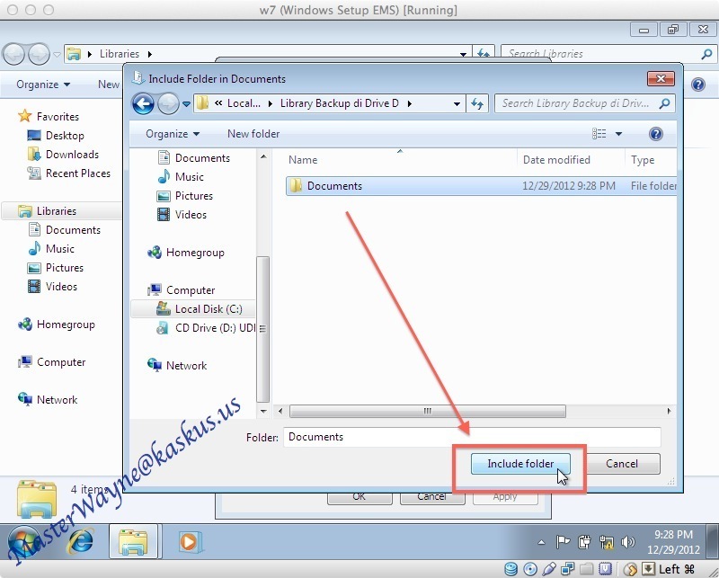The width and height of the screenshot is (719, 578).
Task: Click the volume speaker tray icon
Action: tap(627, 542)
